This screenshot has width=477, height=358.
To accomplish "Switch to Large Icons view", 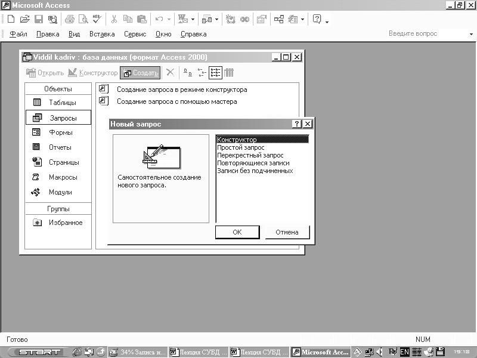I will point(188,73).
